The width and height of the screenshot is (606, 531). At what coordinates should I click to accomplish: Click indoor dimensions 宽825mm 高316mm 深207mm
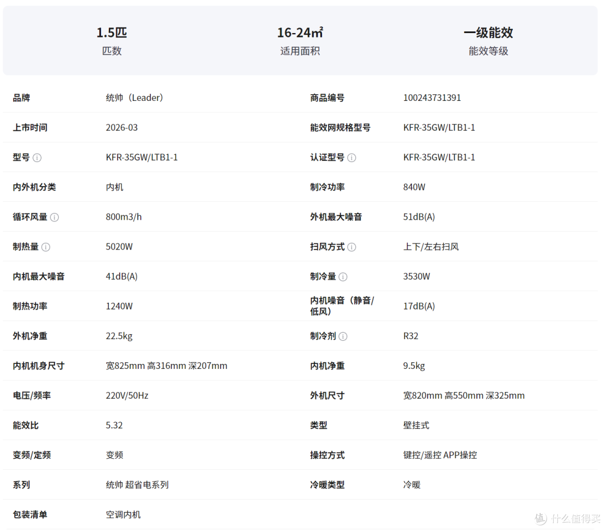point(167,366)
